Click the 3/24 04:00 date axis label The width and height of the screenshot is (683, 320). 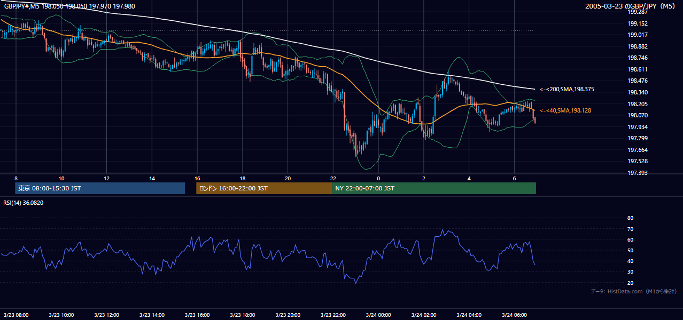[469, 315]
